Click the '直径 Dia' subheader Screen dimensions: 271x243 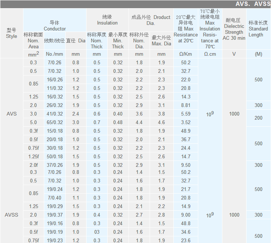point(75,40)
